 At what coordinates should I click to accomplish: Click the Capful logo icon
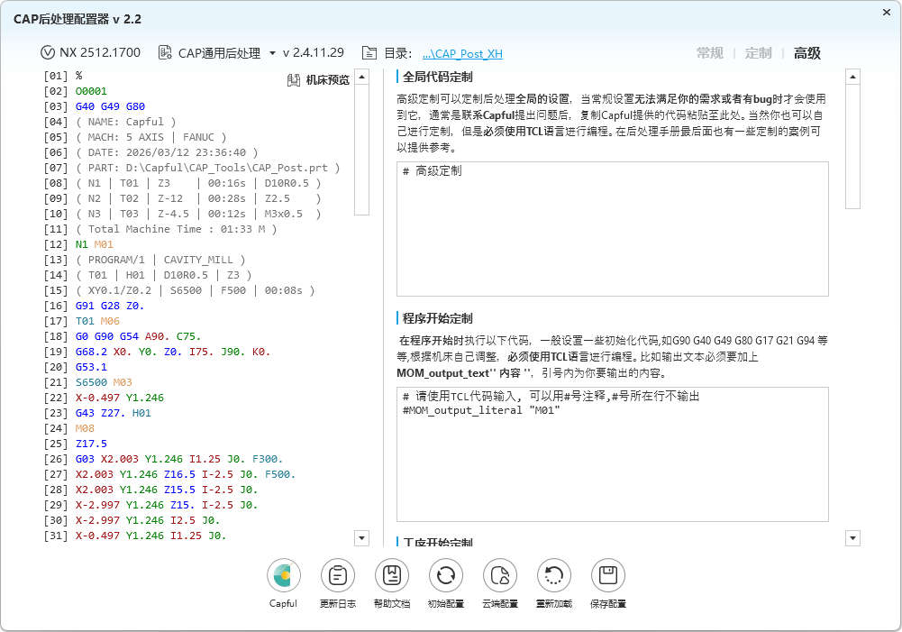click(283, 575)
